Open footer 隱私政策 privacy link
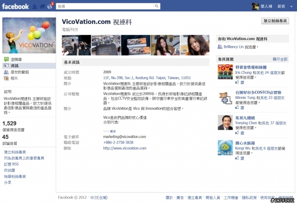Viewport: 297px width, 204px height. (x=249, y=198)
